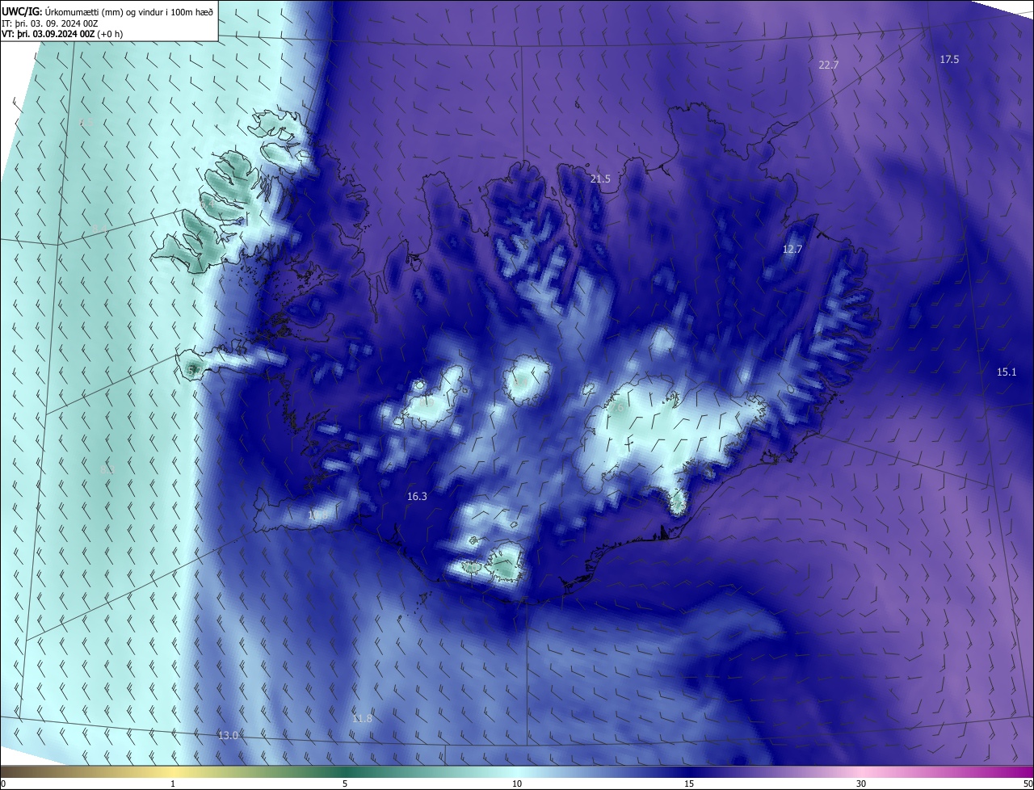Click the faint "8.5" value label
Viewport: 1034px width, 790px height.
click(86, 123)
